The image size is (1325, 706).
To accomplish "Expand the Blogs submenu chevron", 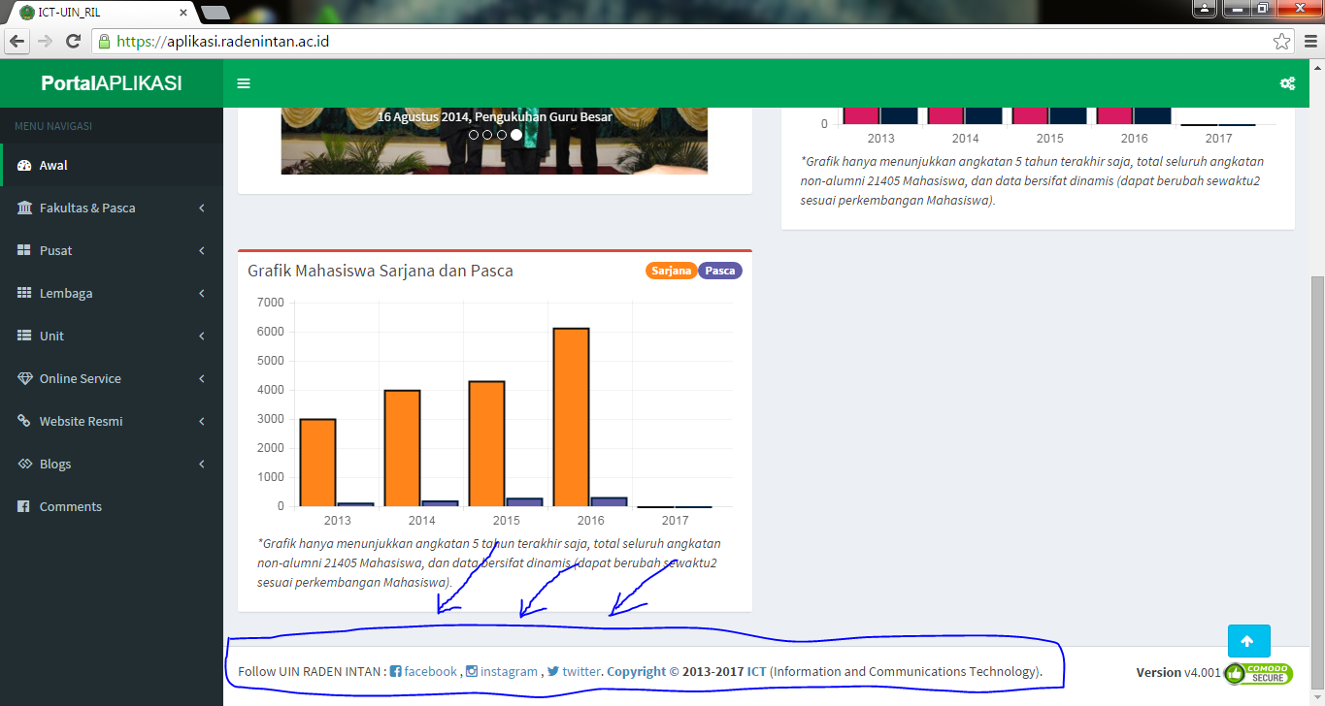I will pos(202,464).
